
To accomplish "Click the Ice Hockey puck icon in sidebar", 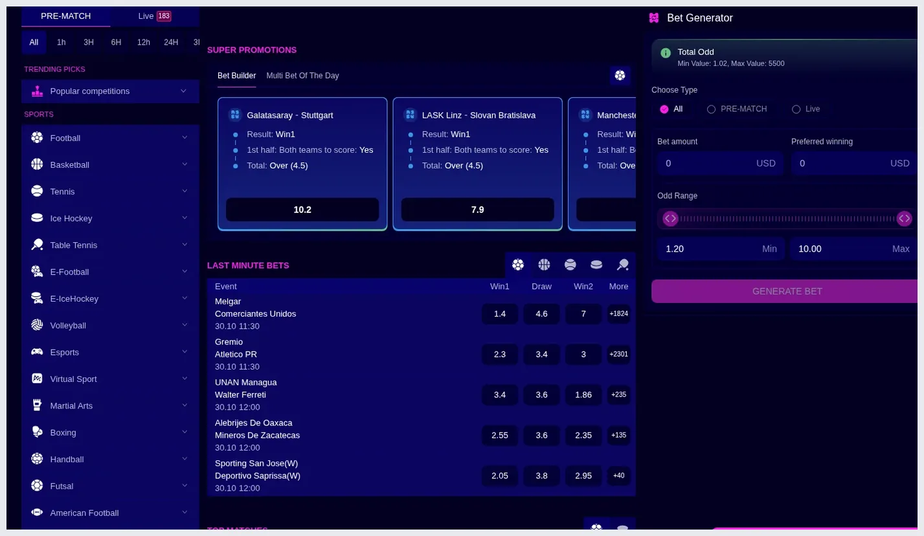I will pyautogui.click(x=37, y=218).
